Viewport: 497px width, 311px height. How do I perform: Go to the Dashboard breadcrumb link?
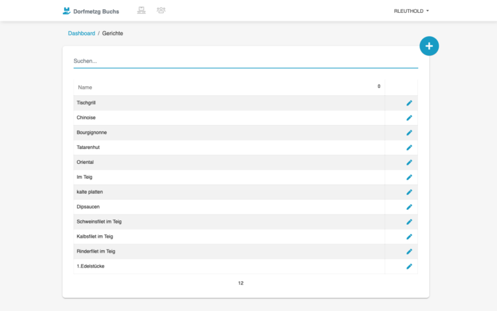tap(82, 33)
